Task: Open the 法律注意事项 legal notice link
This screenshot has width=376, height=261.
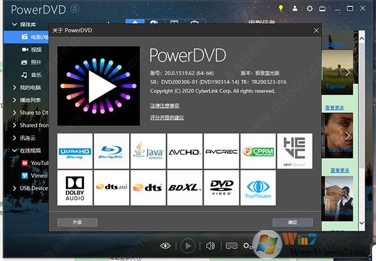Action: pyautogui.click(x=165, y=105)
